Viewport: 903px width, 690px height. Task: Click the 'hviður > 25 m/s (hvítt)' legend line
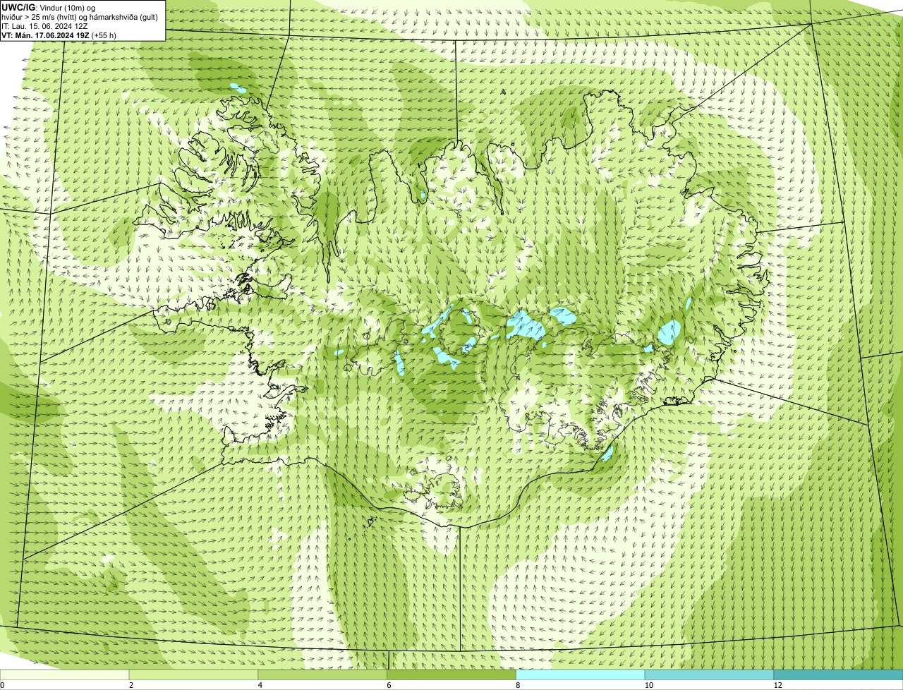point(80,17)
